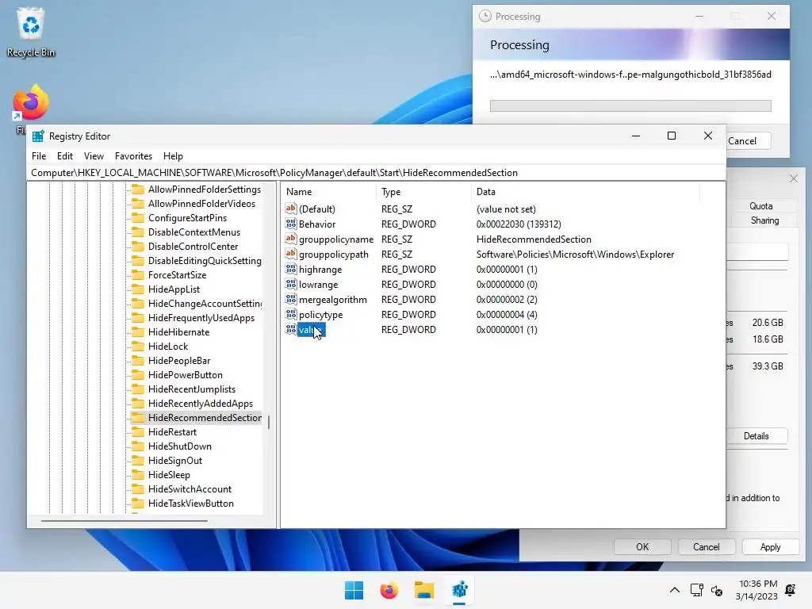Image resolution: width=812 pixels, height=609 pixels.
Task: Click the registry path address bar
Action: 376,172
